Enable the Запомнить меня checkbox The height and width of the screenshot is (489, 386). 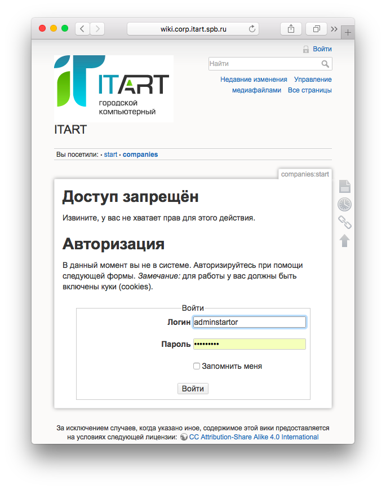tap(197, 366)
